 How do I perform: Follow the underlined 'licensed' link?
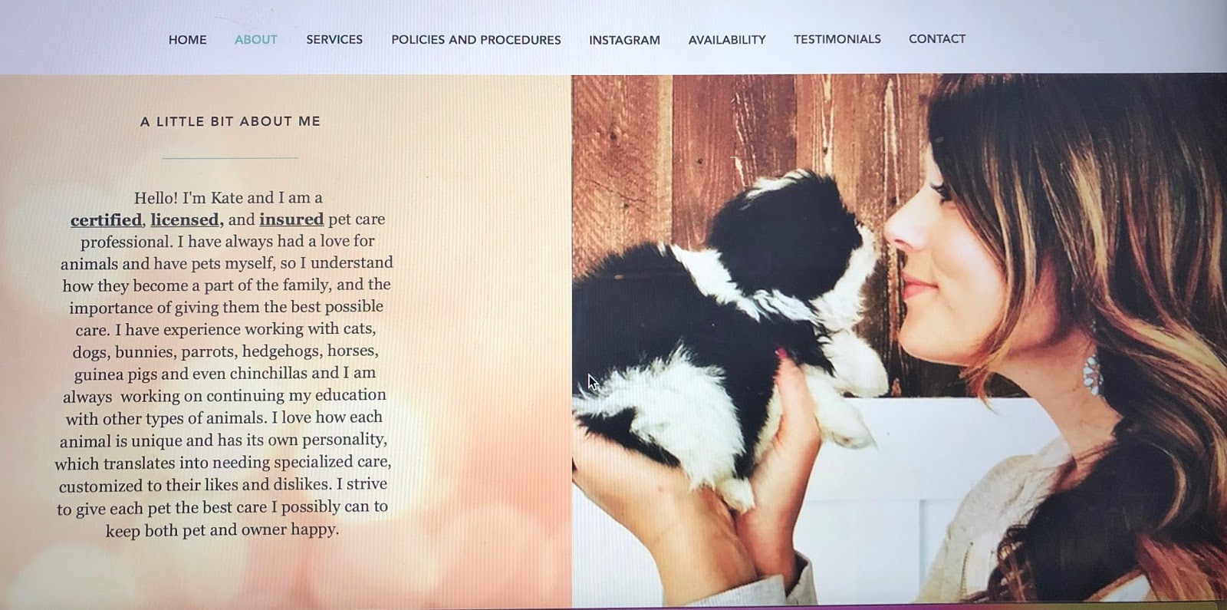click(x=186, y=220)
